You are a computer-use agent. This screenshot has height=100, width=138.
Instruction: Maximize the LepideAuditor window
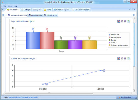pos(129,2)
